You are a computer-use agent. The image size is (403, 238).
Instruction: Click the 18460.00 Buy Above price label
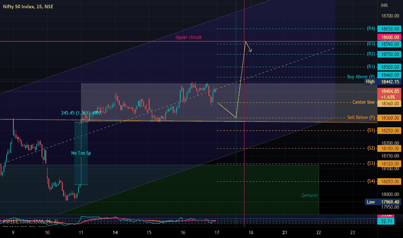[x=389, y=75]
